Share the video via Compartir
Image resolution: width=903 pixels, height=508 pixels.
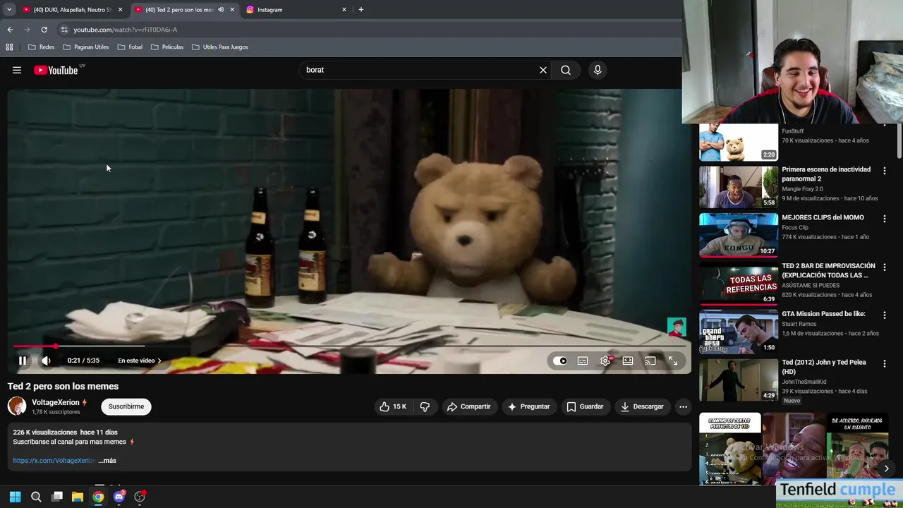click(x=468, y=406)
